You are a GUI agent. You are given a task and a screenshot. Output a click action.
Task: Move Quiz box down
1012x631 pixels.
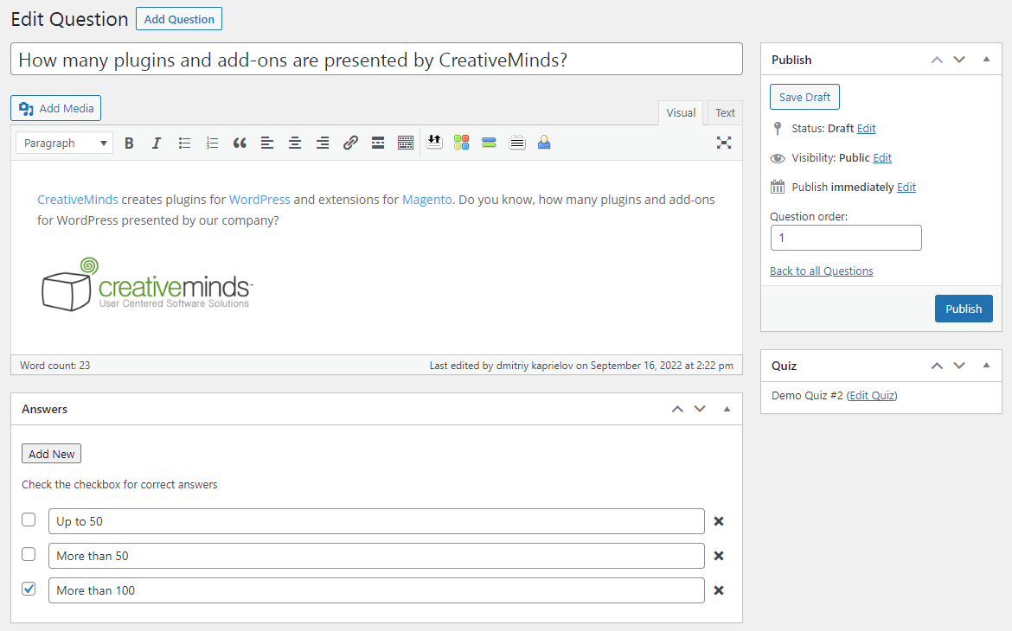(959, 366)
